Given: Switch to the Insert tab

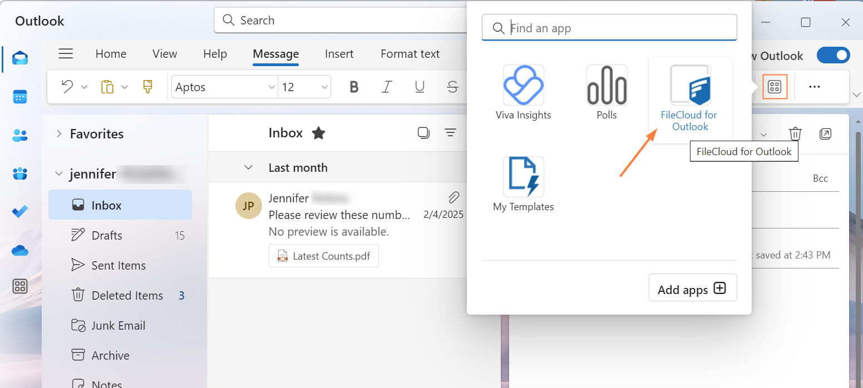Looking at the screenshot, I should click(x=339, y=54).
